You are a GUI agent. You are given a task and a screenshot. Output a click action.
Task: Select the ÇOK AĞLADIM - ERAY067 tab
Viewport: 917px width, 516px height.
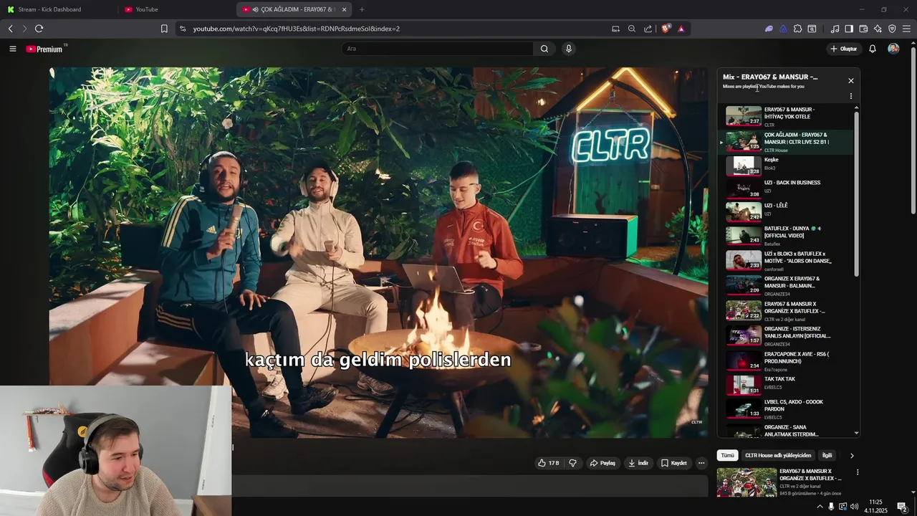coord(294,9)
